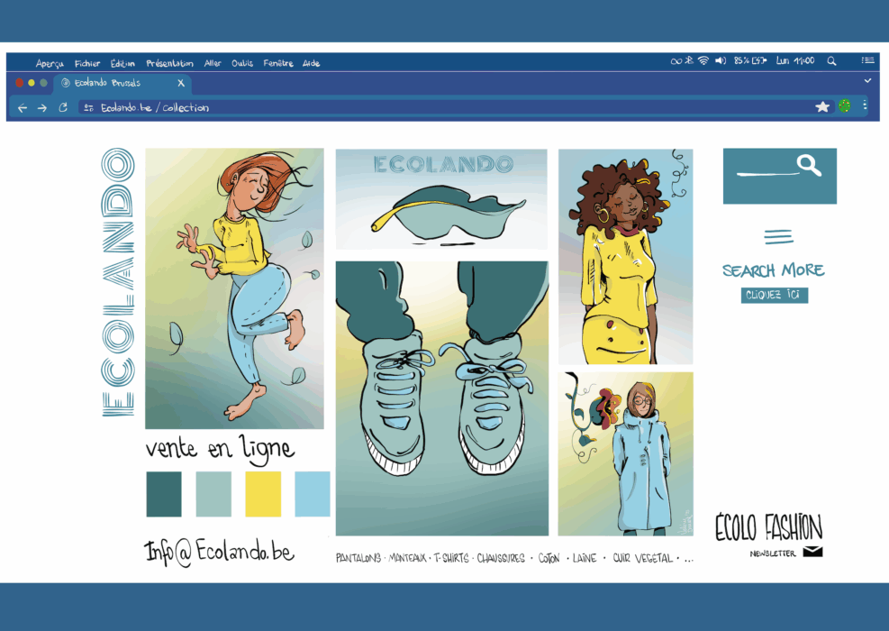889x631 pixels.
Task: Expand the tab list chevron
Action: coord(867,81)
